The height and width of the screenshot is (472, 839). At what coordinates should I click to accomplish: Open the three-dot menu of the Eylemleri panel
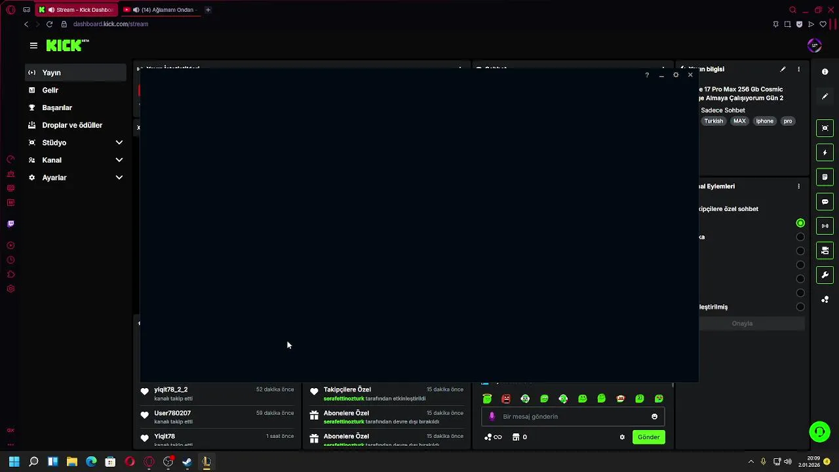[798, 186]
